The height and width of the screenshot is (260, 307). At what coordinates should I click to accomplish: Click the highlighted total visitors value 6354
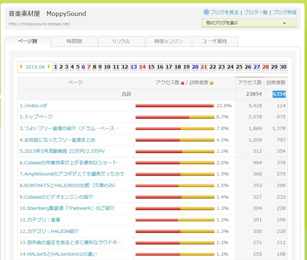click(279, 94)
